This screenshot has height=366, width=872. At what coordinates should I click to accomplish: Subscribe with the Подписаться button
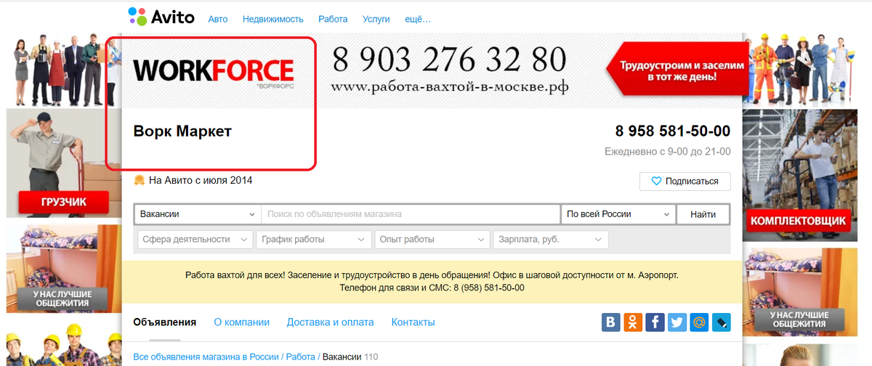685,182
